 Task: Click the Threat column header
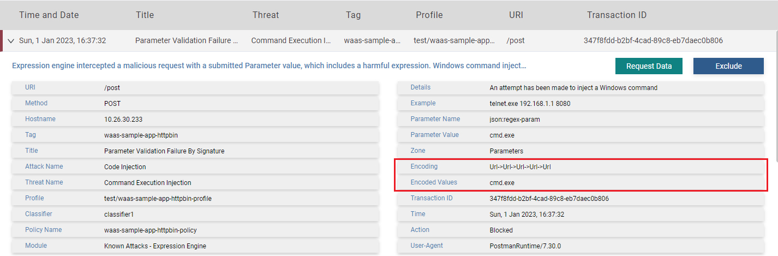click(x=266, y=15)
